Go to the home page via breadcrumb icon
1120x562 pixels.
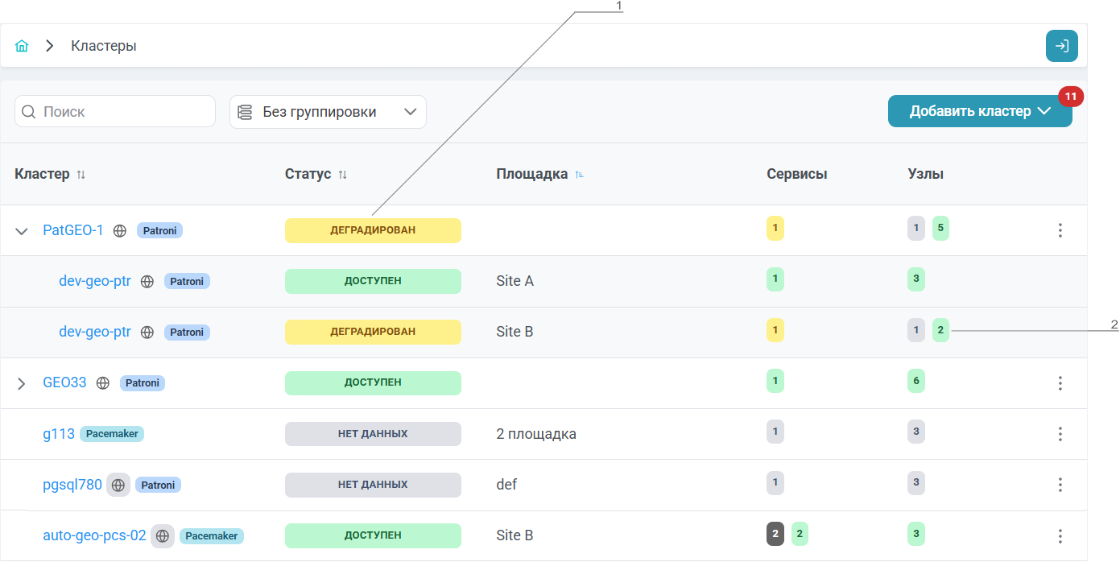pos(22,46)
